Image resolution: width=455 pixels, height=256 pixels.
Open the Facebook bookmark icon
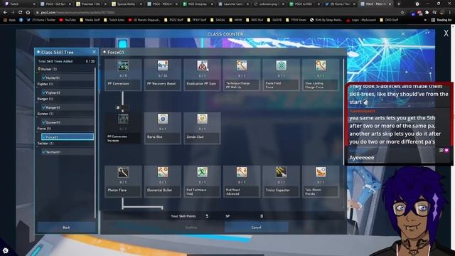click(21, 20)
